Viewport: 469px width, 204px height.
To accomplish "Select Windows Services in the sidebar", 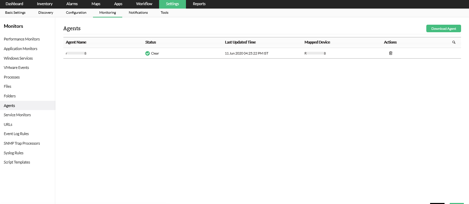I will 18,58.
